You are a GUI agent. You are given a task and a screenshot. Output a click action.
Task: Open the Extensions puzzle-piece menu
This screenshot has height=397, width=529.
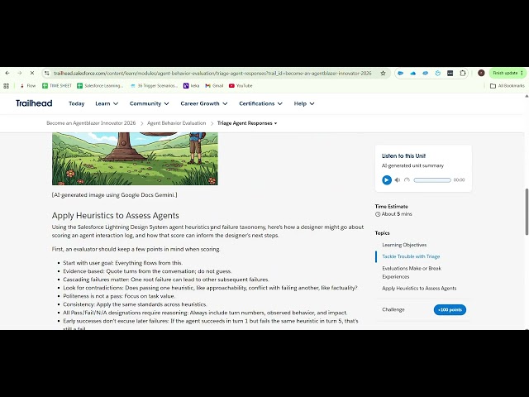[x=463, y=73]
